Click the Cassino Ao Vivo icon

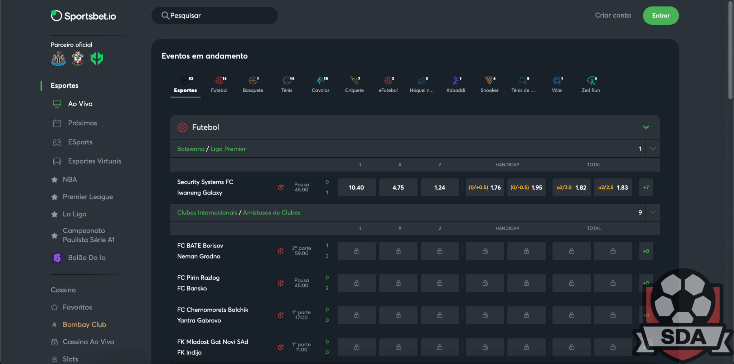pyautogui.click(x=54, y=342)
